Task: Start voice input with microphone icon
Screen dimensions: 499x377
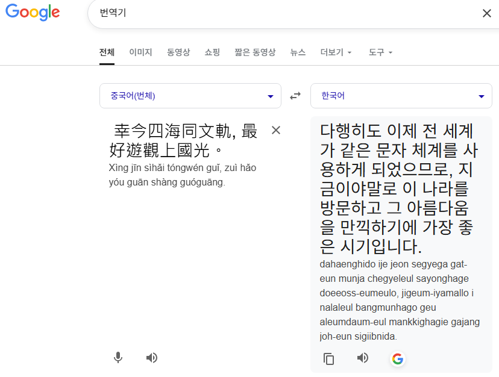Action: [x=118, y=358]
